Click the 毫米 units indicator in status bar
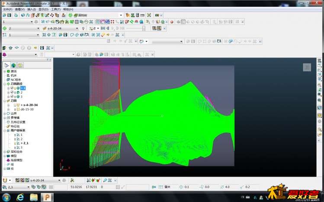This screenshot has width=324, height=202. click(x=167, y=187)
